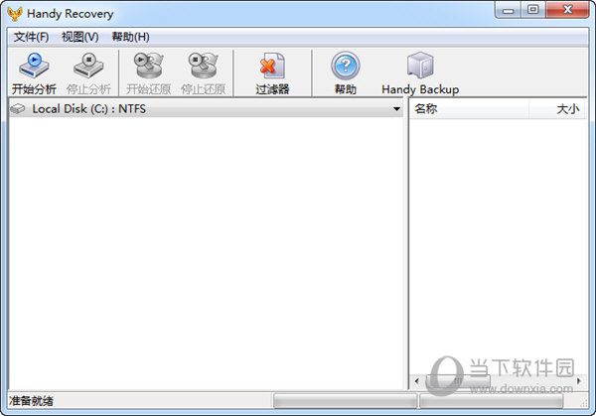Click the second progress bar in the status bar
The width and height of the screenshot is (596, 416).
[x=491, y=401]
